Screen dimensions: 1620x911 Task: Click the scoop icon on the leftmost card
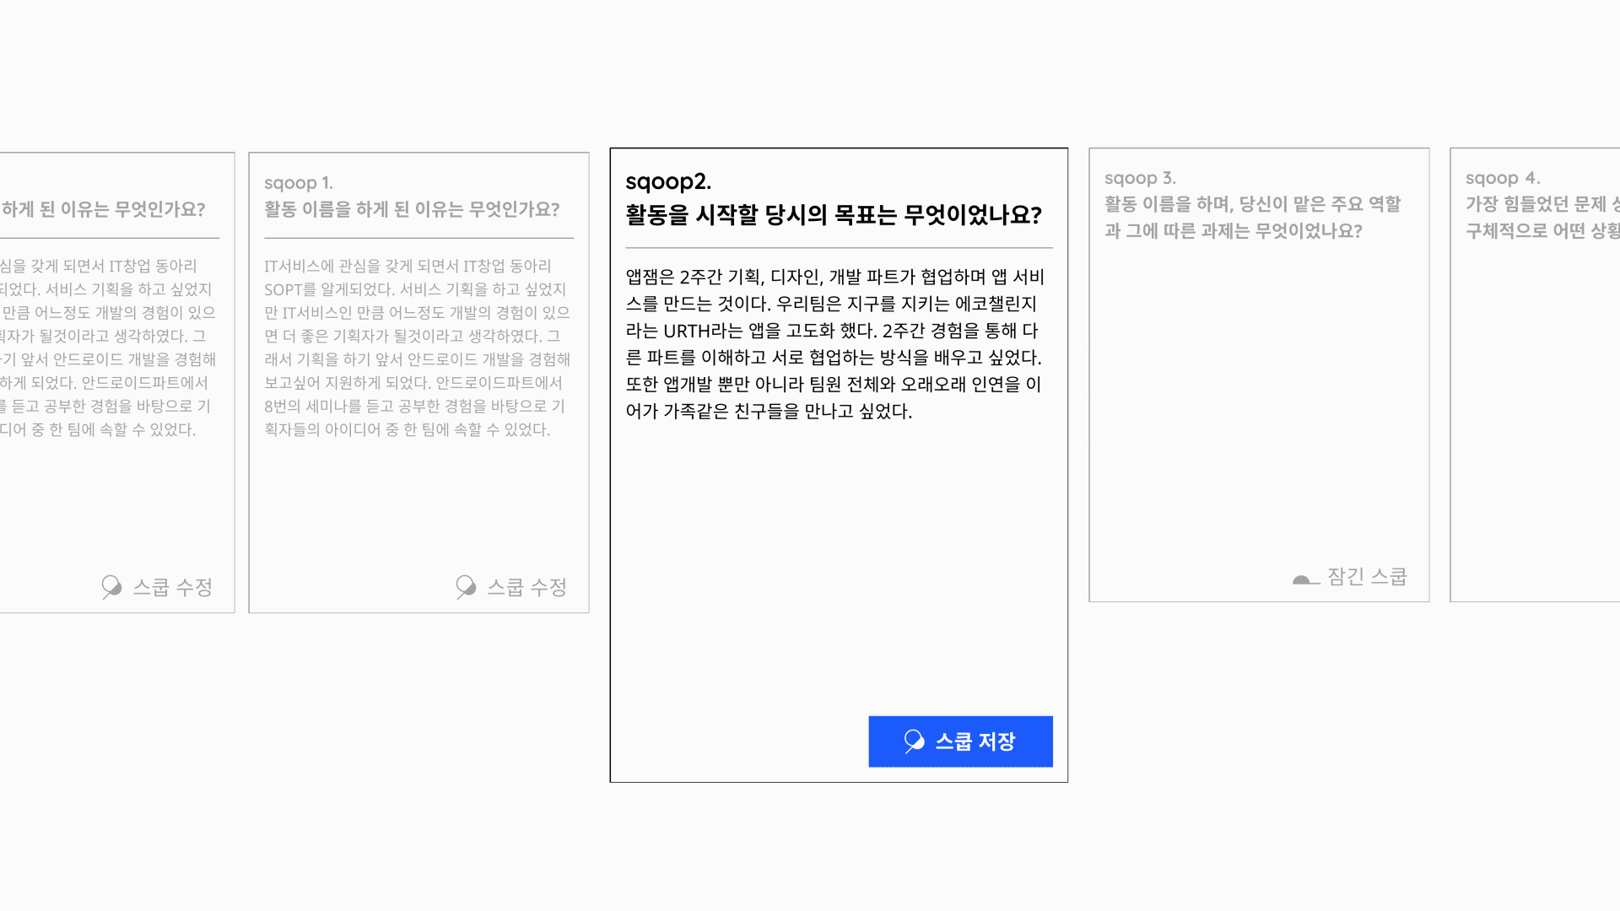pos(111,587)
